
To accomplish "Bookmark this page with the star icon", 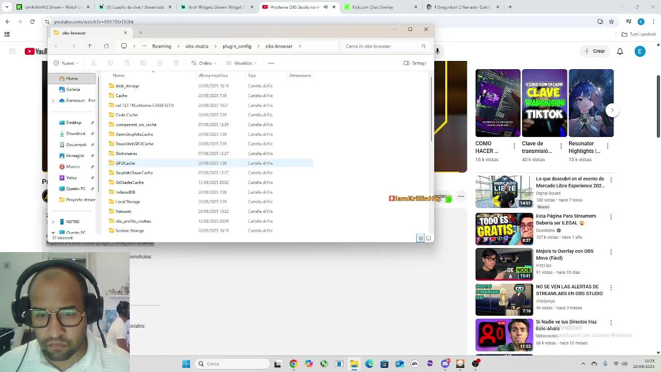I will [611, 22].
